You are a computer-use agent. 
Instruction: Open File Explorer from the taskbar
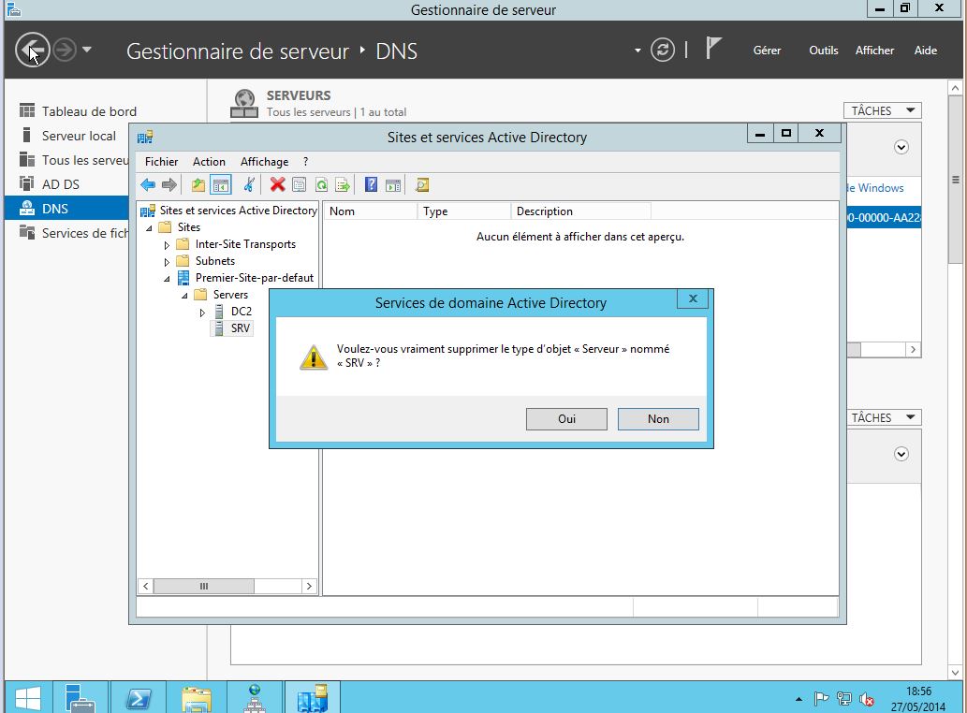coord(197,698)
